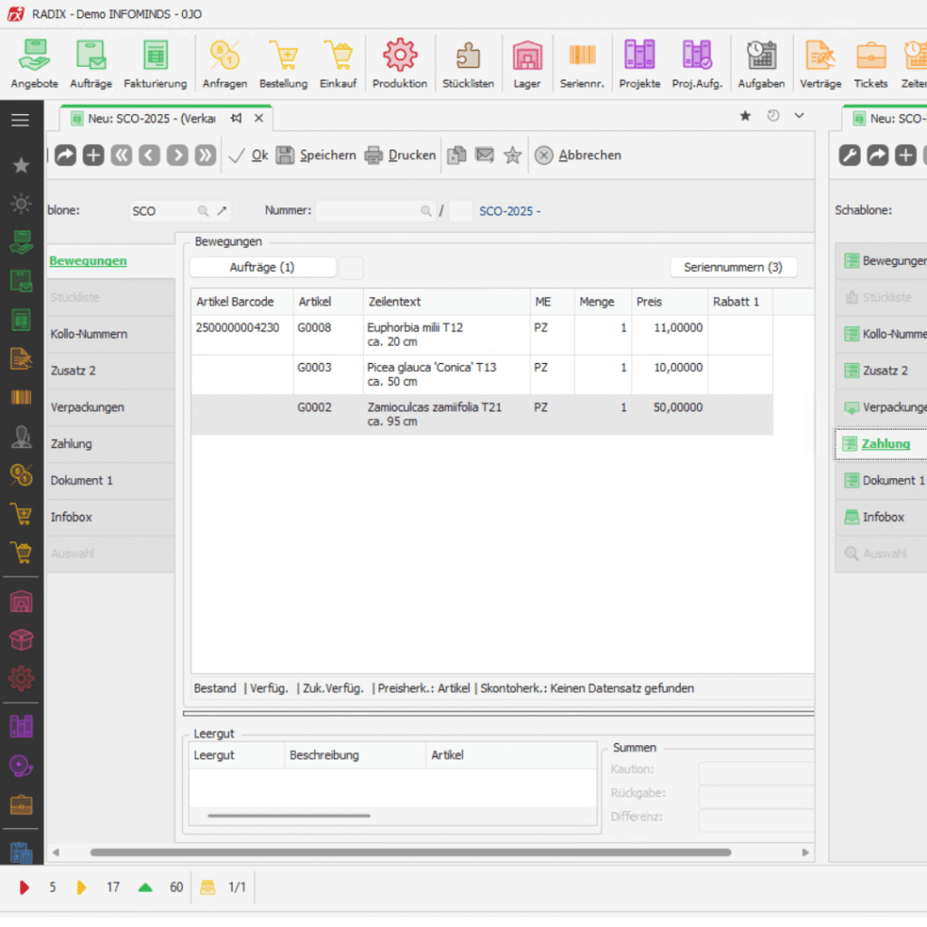The width and height of the screenshot is (927, 927).
Task: Open the Fakturierung module
Action: 155,64
